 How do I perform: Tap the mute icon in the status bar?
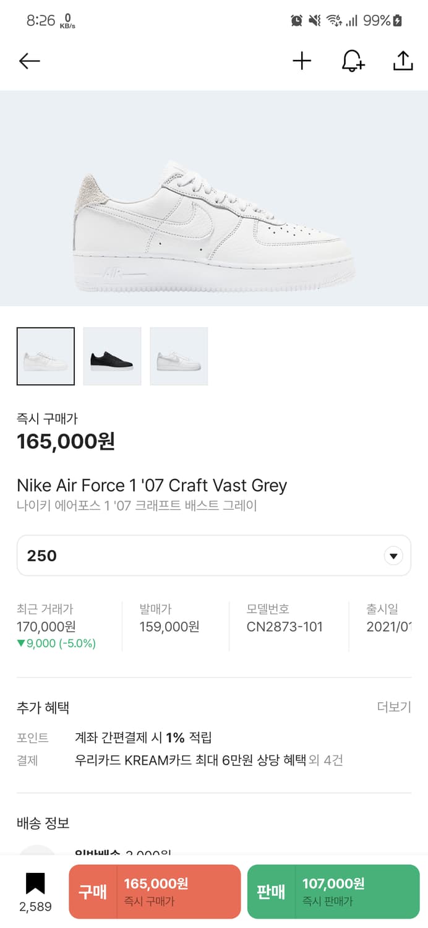pos(315,20)
